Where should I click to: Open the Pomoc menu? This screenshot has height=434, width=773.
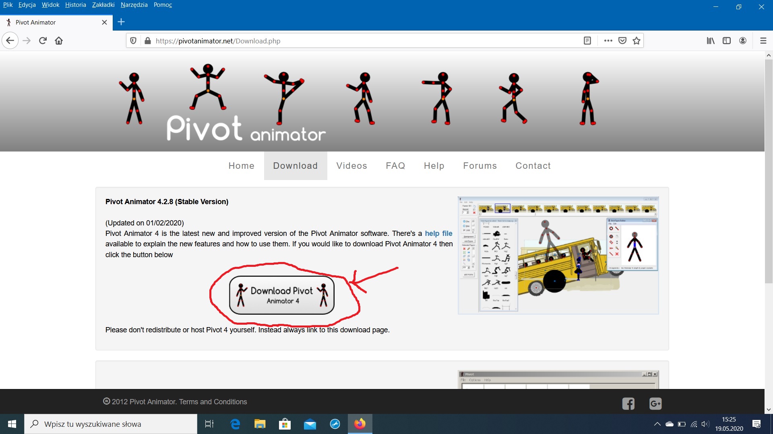163,5
